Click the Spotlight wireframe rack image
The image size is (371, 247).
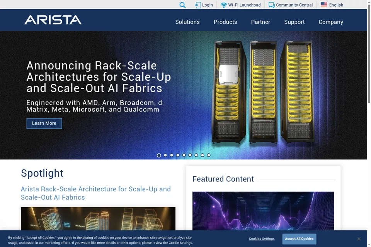tap(98, 219)
